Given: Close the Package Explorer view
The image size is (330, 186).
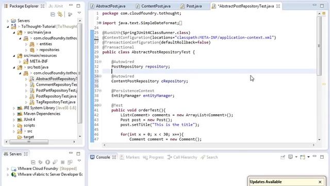Looking at the screenshot, I should 42,6.
